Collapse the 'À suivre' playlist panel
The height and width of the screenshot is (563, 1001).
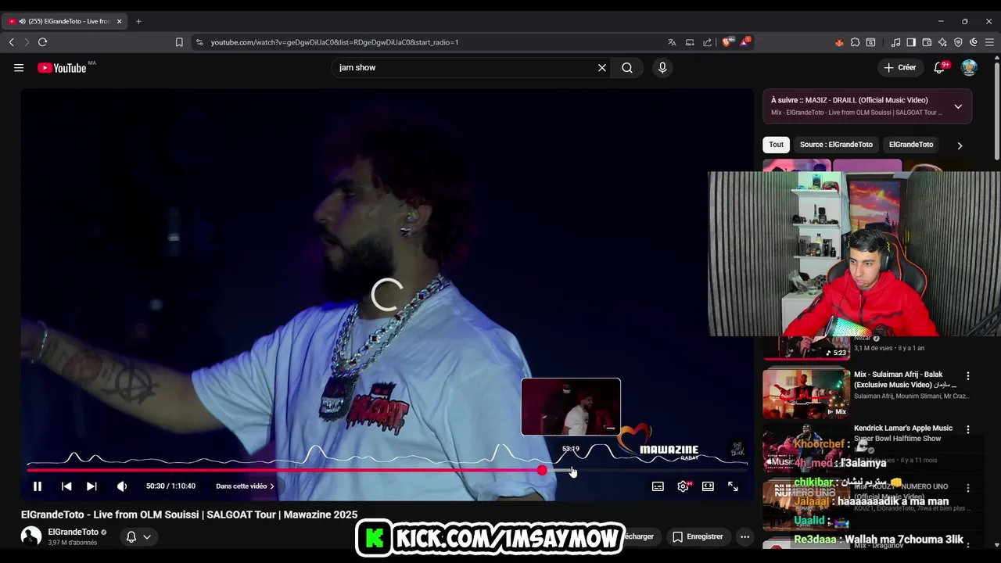pyautogui.click(x=958, y=106)
